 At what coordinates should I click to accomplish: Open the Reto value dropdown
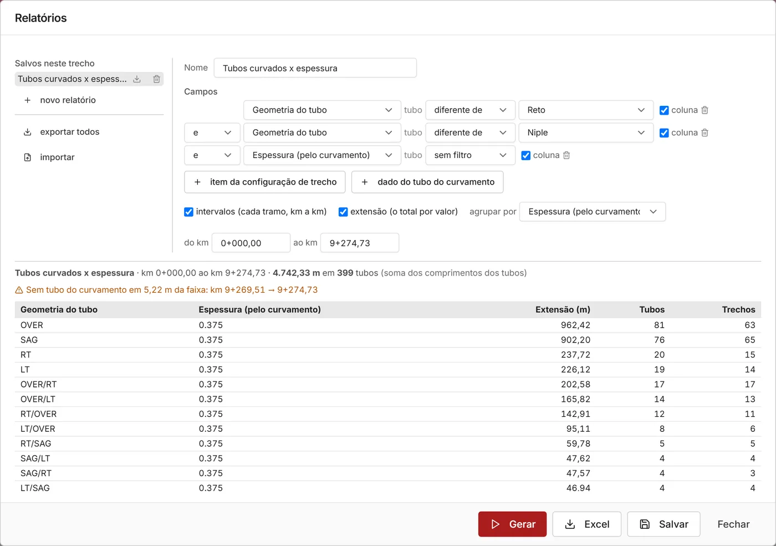tap(586, 110)
